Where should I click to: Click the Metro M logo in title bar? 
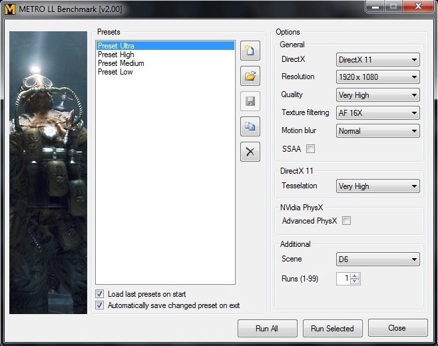[x=10, y=7]
